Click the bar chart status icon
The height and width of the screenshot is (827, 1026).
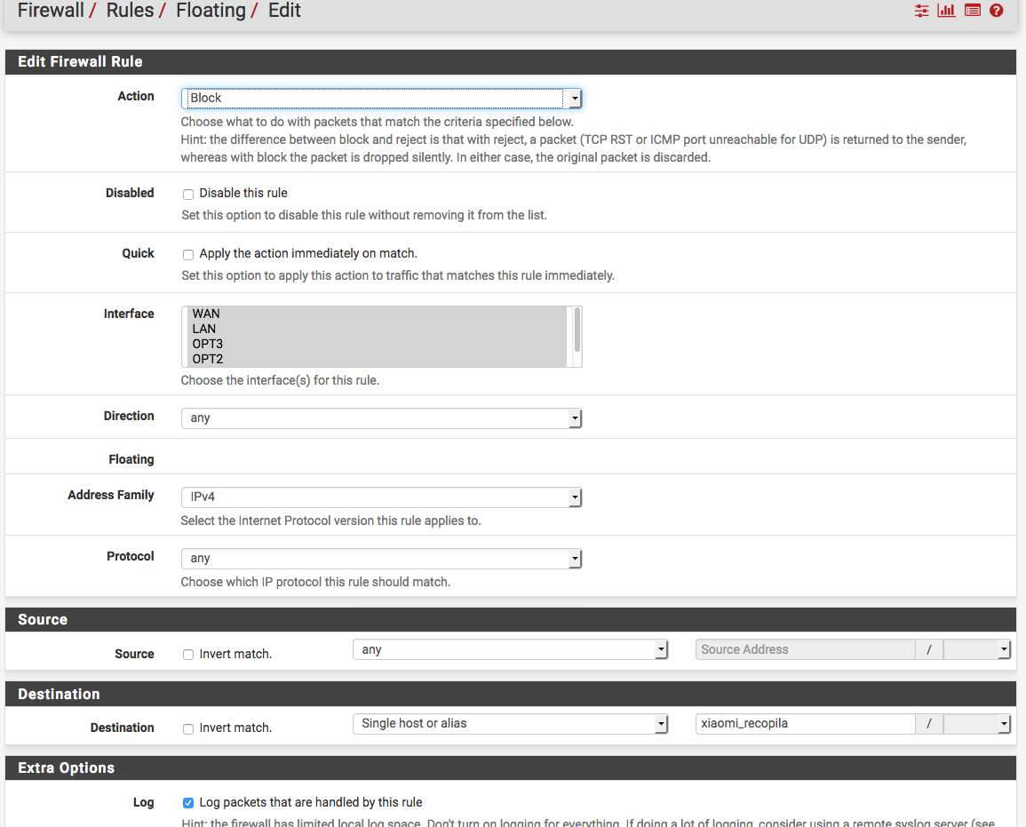click(x=946, y=11)
